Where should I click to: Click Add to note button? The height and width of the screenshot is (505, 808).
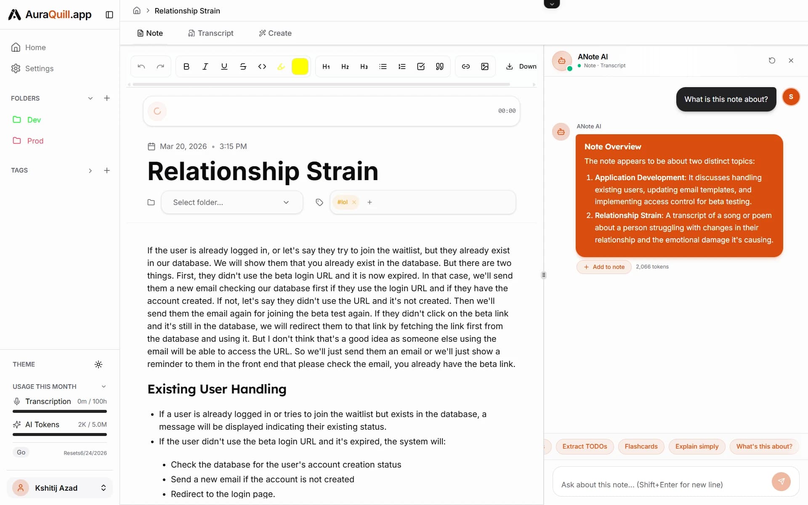(604, 267)
